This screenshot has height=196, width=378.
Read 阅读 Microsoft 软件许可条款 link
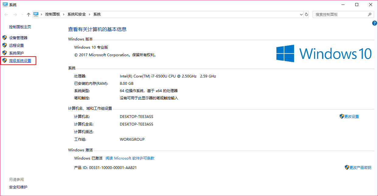coord(130,158)
